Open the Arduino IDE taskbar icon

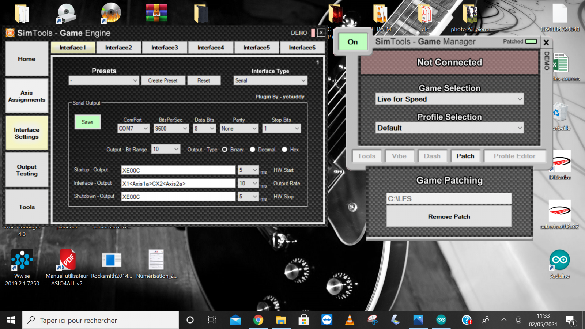[x=441, y=320]
